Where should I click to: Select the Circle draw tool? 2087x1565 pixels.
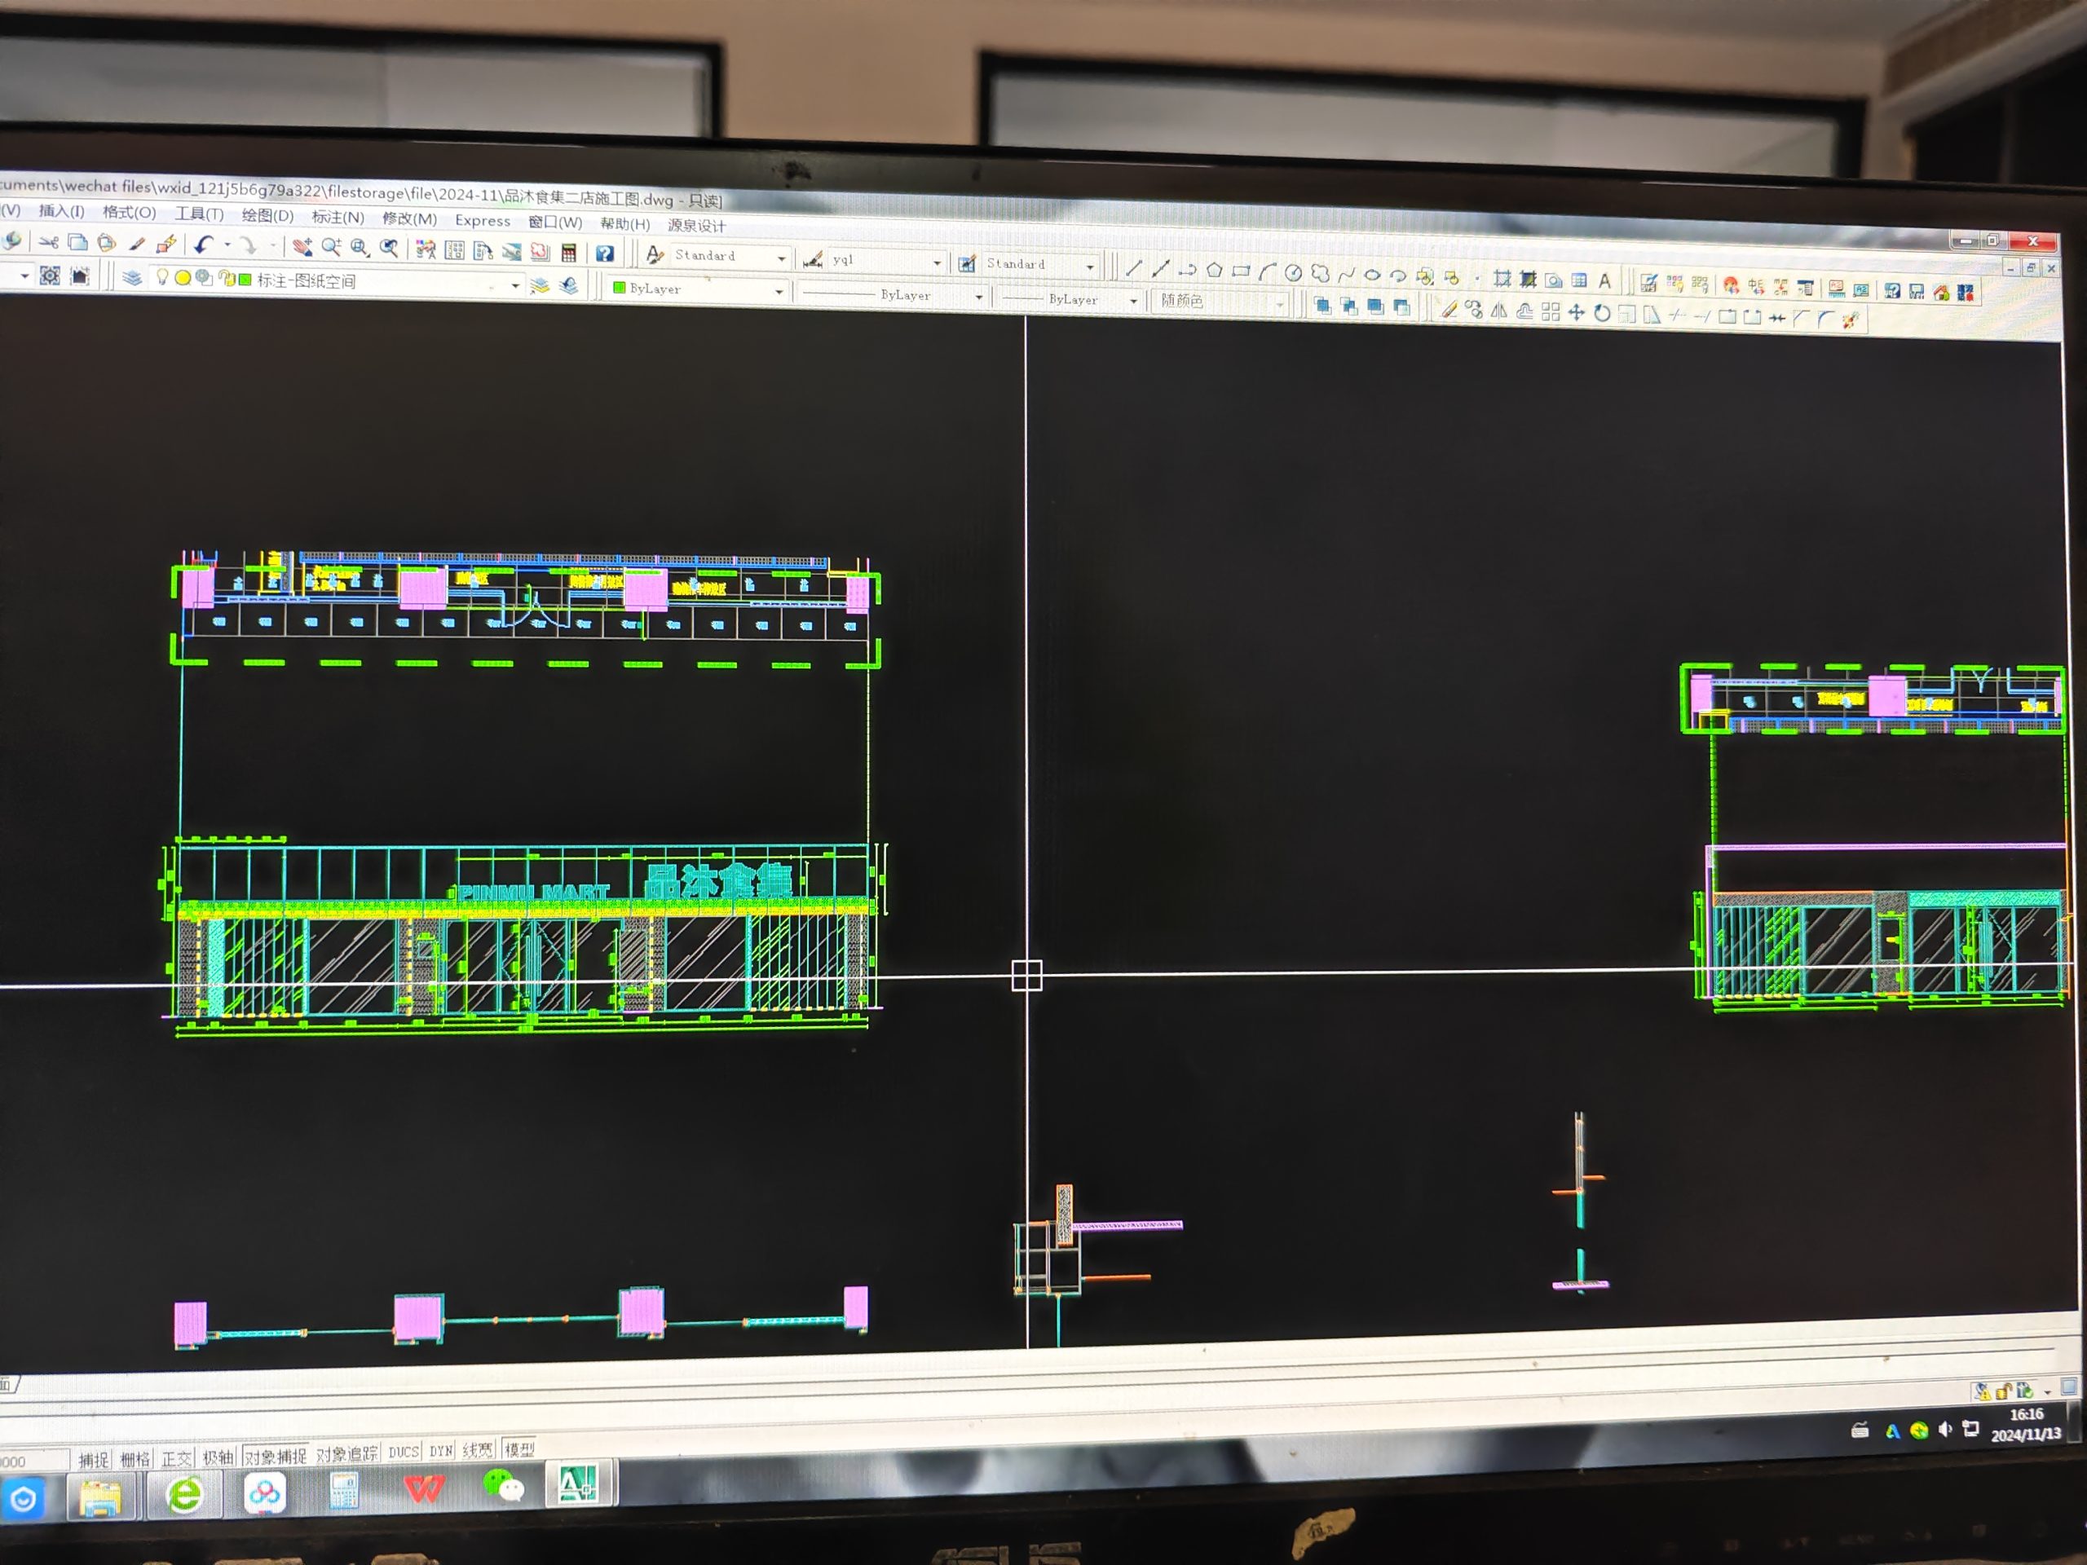click(1294, 272)
